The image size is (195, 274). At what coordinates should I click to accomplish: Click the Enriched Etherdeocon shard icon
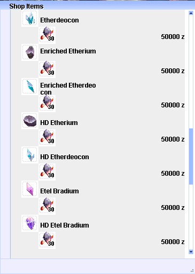[x=30, y=87]
